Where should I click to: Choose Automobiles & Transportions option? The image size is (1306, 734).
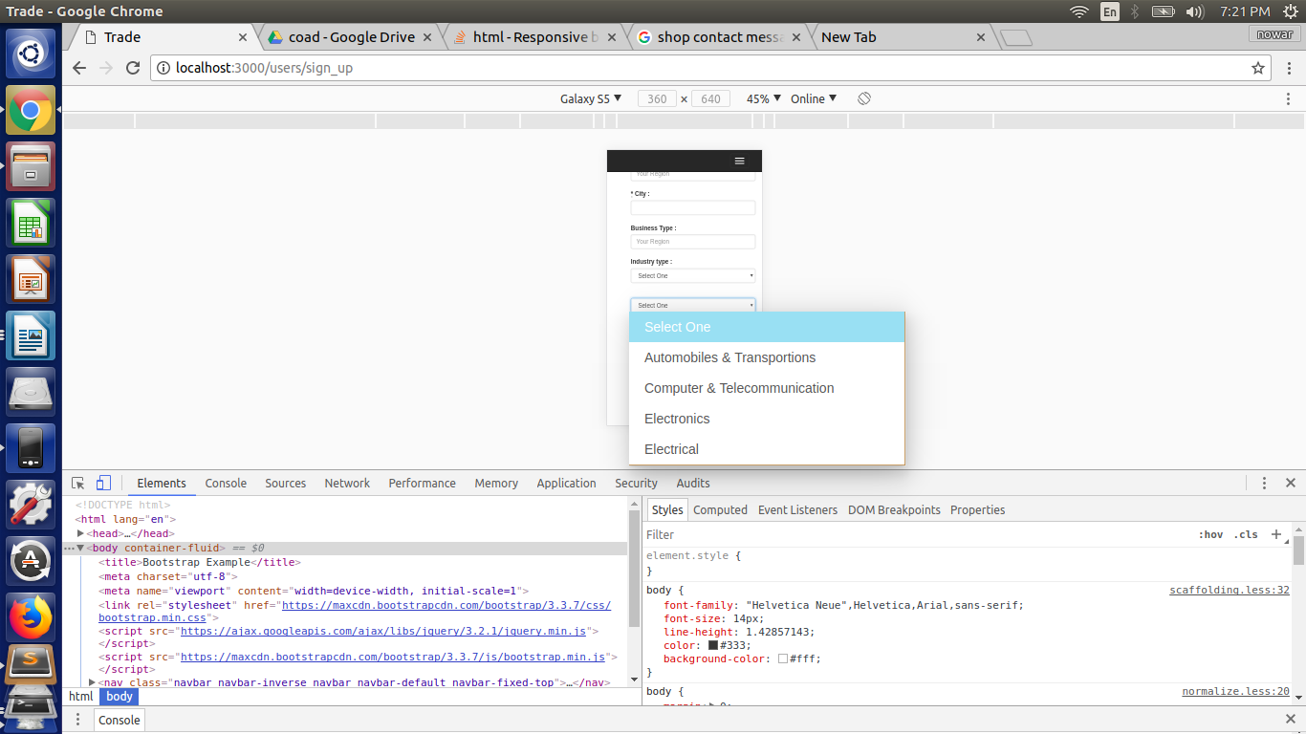pyautogui.click(x=767, y=357)
